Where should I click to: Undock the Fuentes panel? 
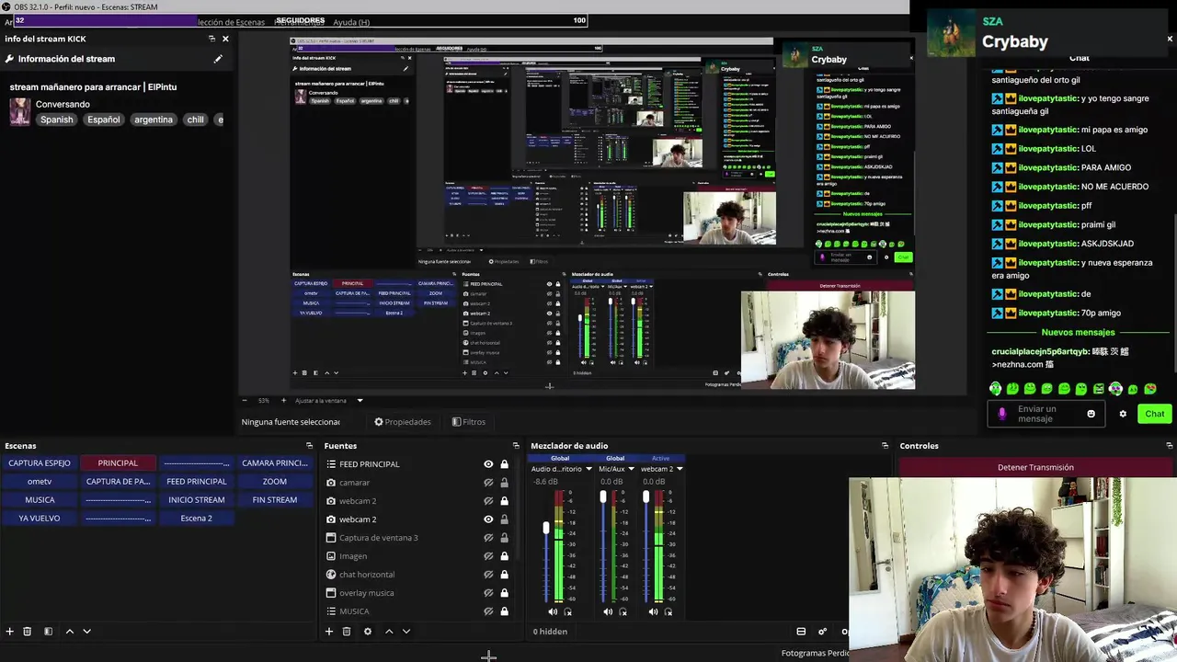point(516,446)
